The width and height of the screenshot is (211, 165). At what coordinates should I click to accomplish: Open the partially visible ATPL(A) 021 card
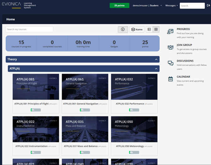pyautogui.click(x=36, y=162)
